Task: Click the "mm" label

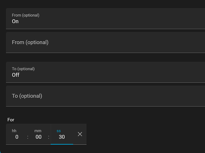Action: [x=38, y=131]
